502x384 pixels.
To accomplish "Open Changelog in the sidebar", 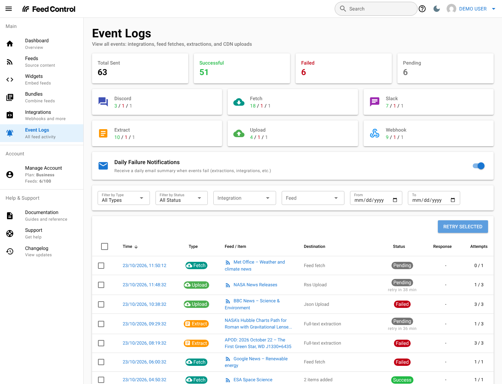I will pyautogui.click(x=42, y=251).
